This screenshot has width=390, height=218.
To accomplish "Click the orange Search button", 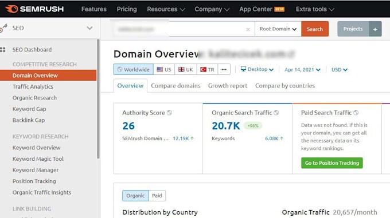I will [x=315, y=29].
